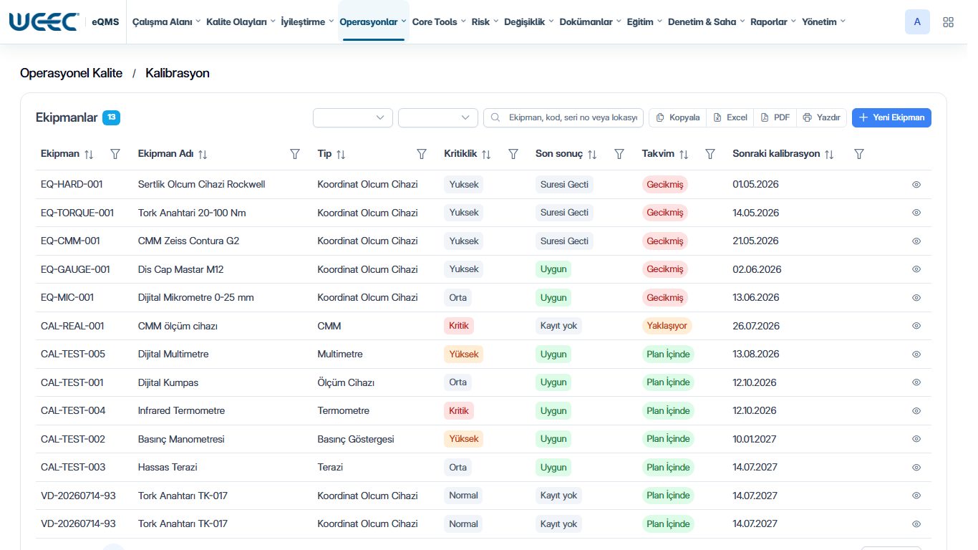Expand the Core Tools menu
This screenshot has height=550, width=978.
click(439, 22)
